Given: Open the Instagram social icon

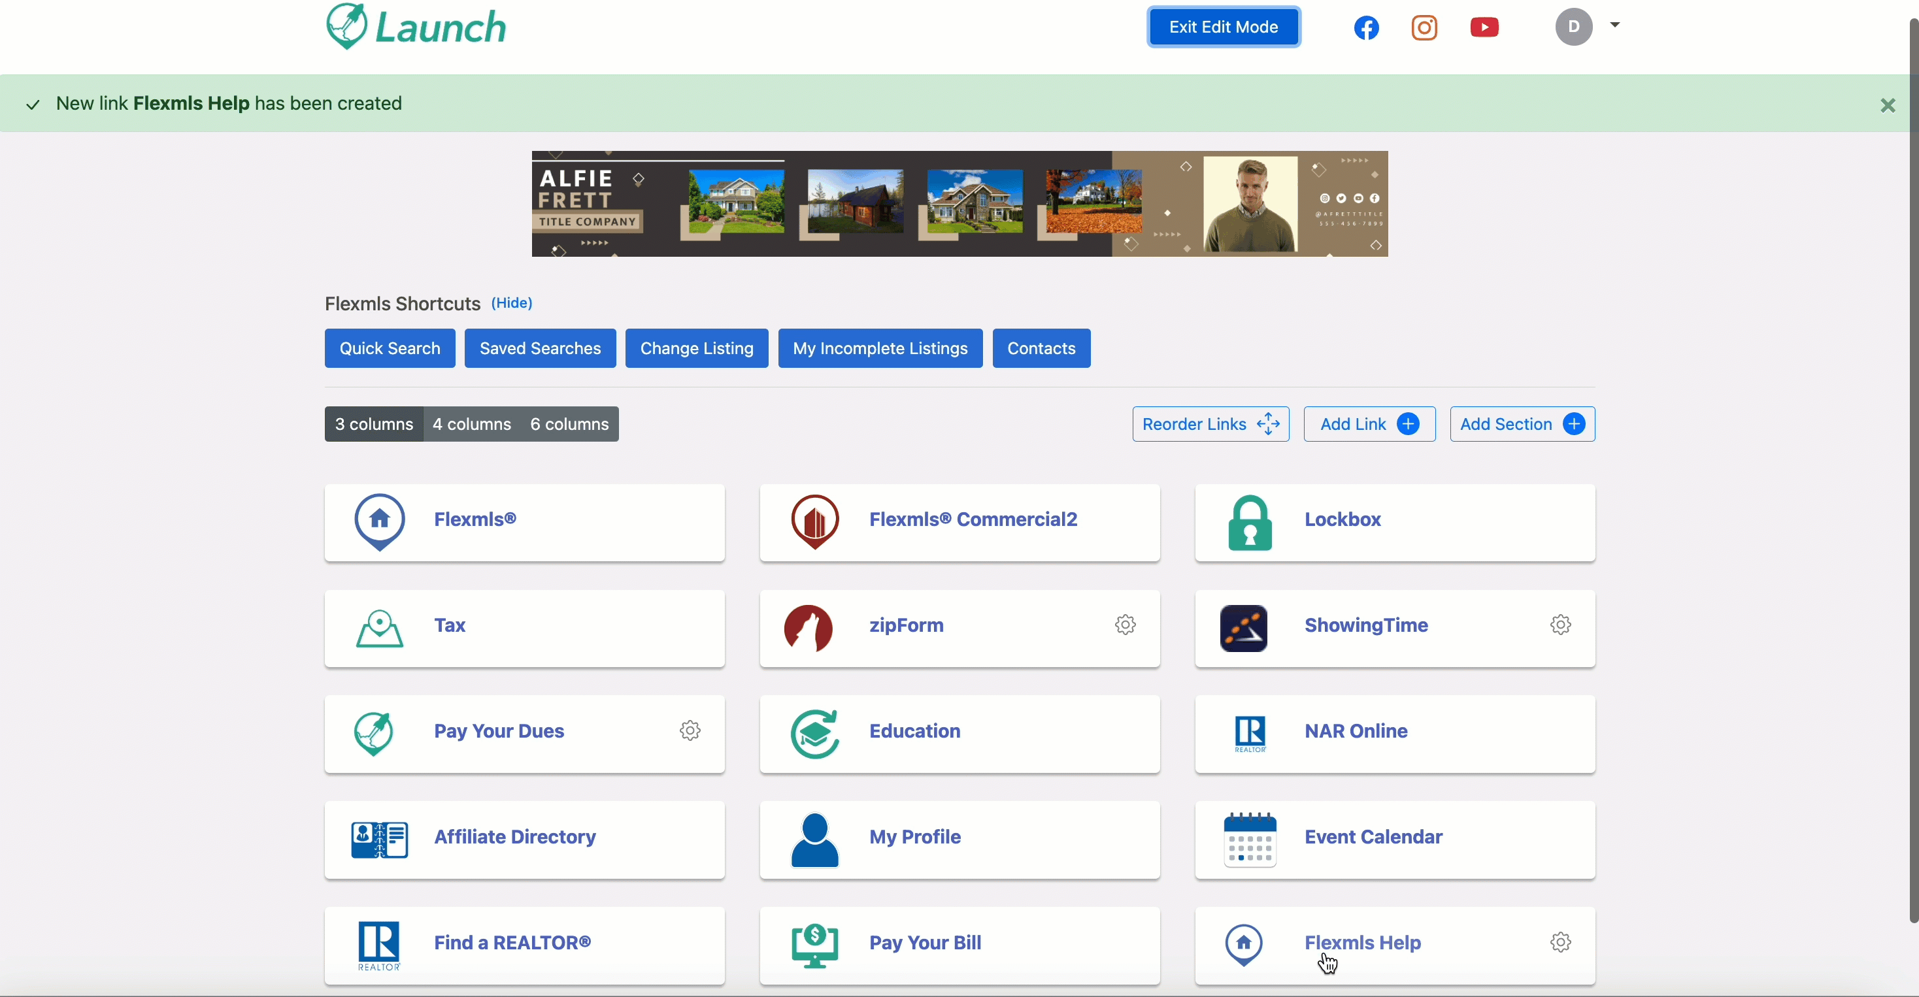Looking at the screenshot, I should point(1424,27).
